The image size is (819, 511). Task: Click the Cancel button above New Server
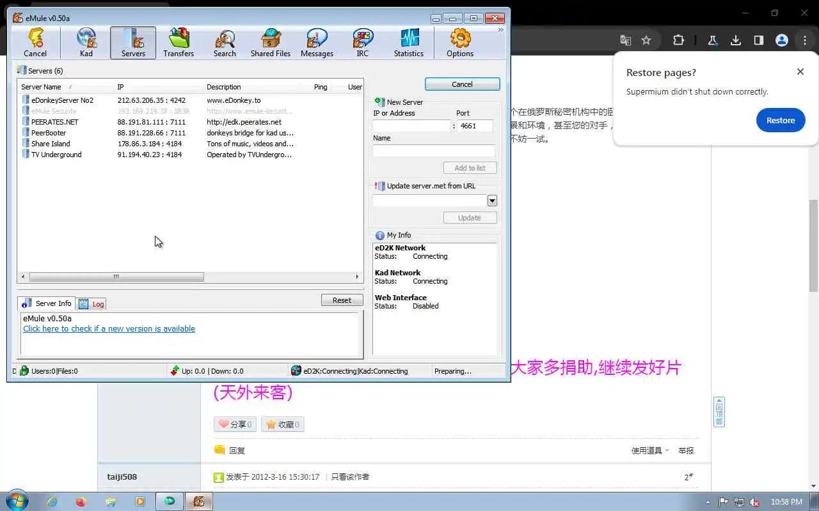[x=462, y=84]
